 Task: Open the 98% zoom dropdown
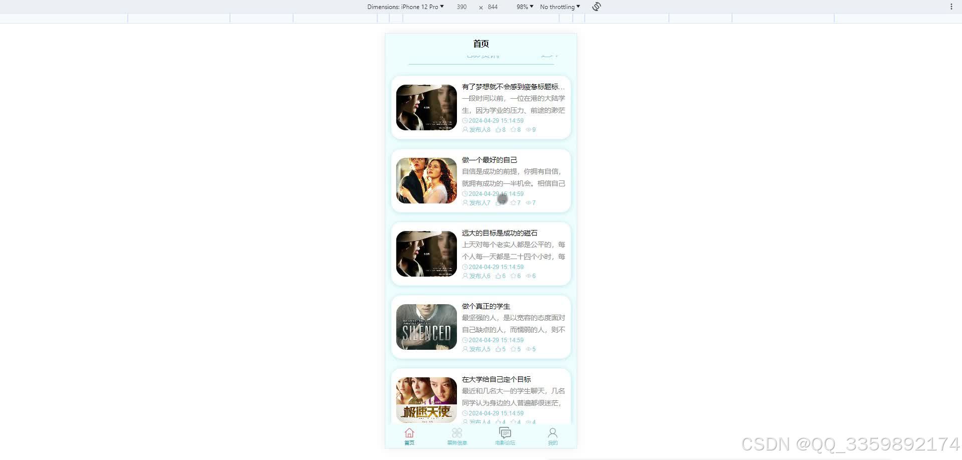pos(525,7)
